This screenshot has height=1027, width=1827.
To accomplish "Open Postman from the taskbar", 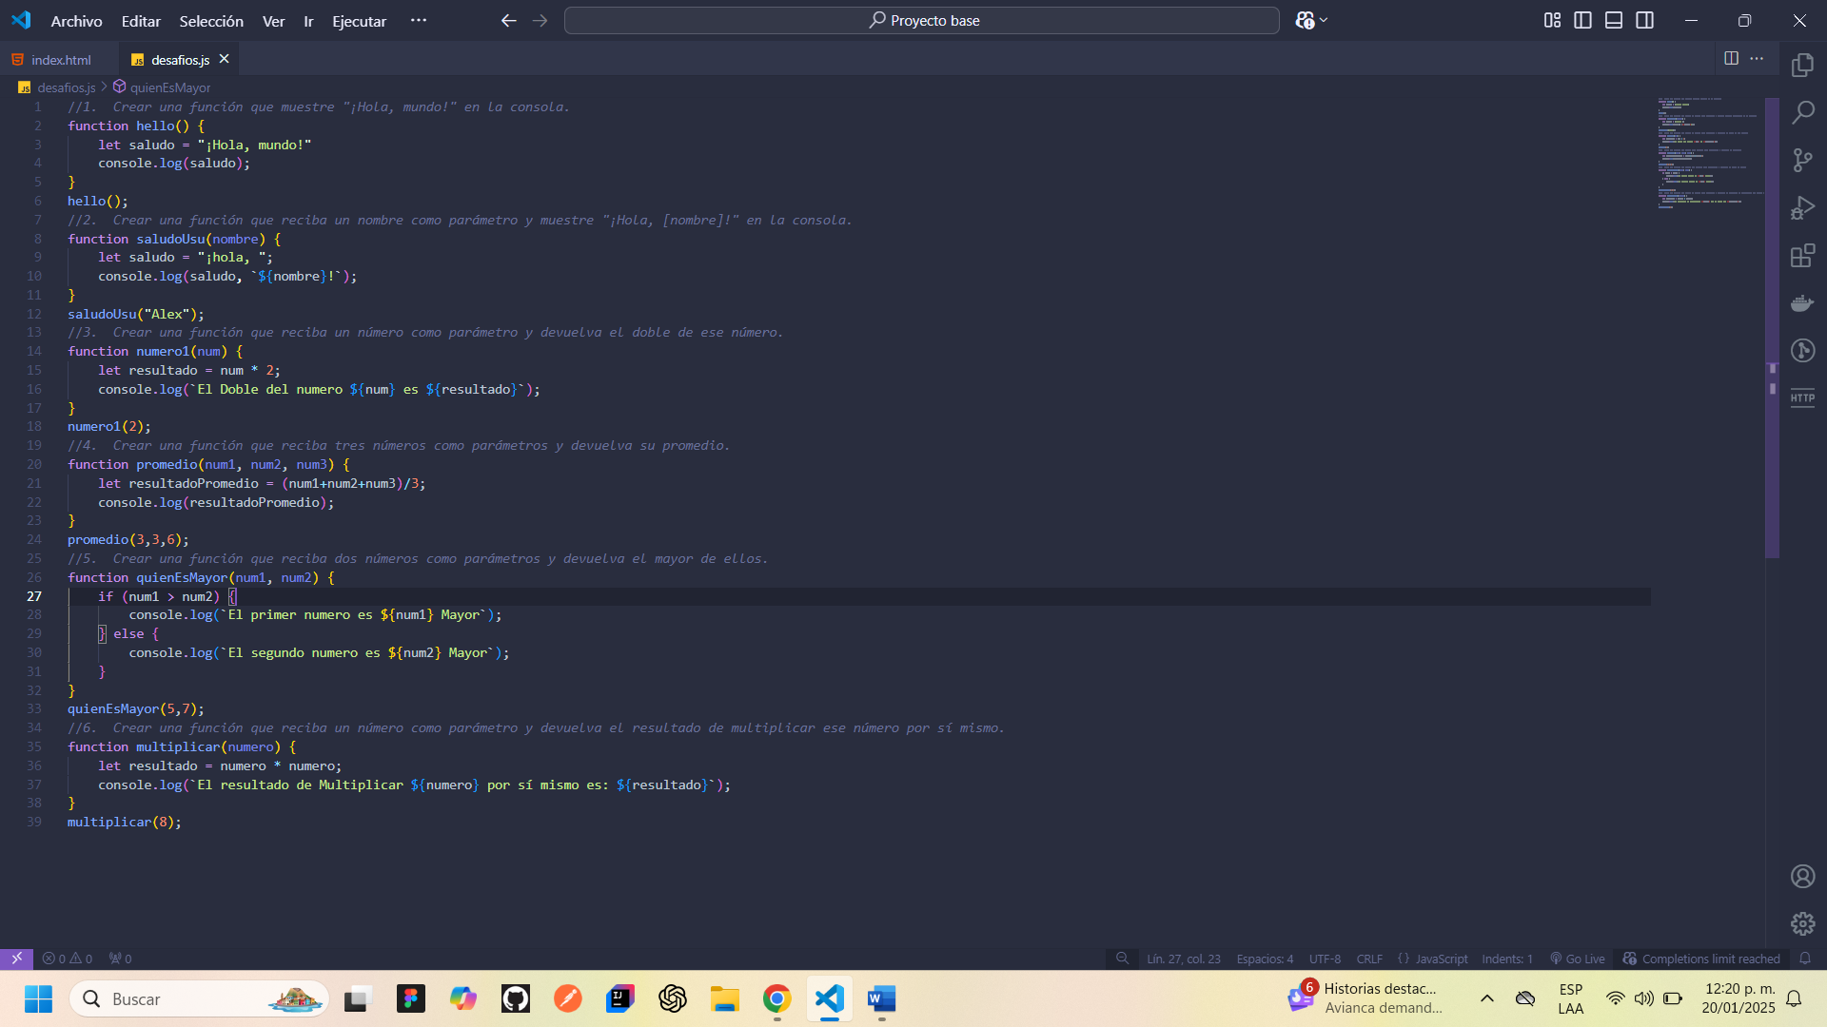I will pyautogui.click(x=567, y=998).
